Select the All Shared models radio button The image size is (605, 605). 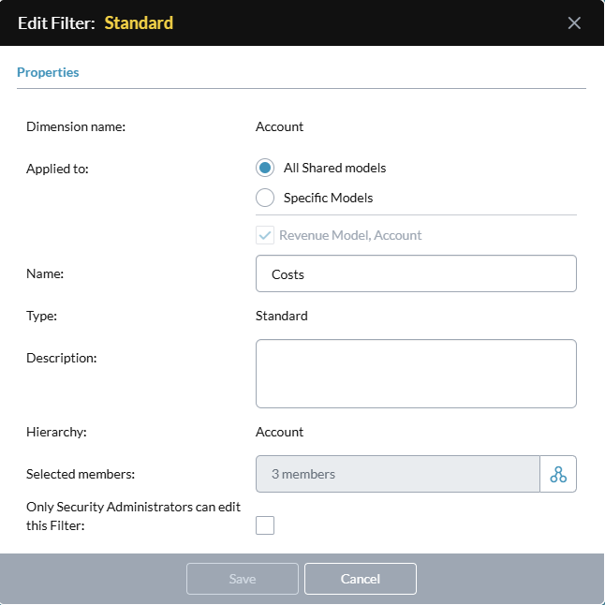[265, 168]
